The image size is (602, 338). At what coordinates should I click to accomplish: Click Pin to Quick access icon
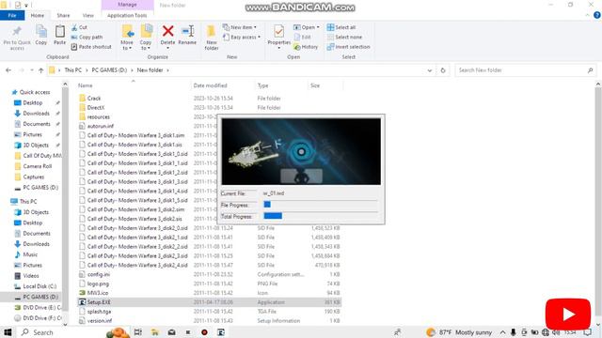pyautogui.click(x=17, y=31)
